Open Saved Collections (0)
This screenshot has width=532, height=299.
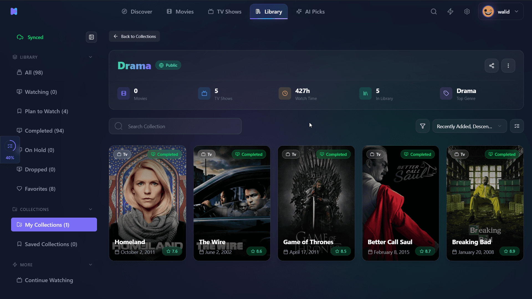(x=54, y=244)
